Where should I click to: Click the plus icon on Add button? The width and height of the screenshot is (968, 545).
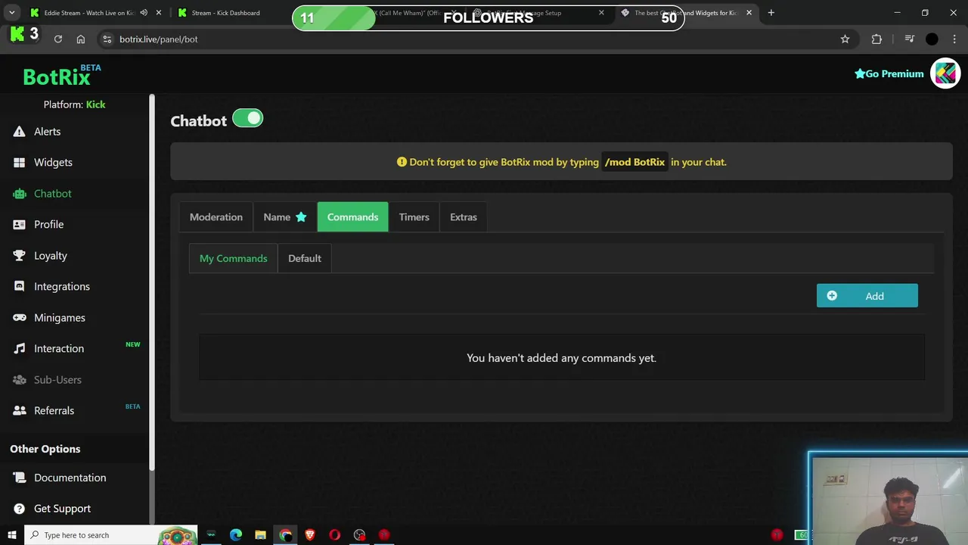[x=832, y=296]
